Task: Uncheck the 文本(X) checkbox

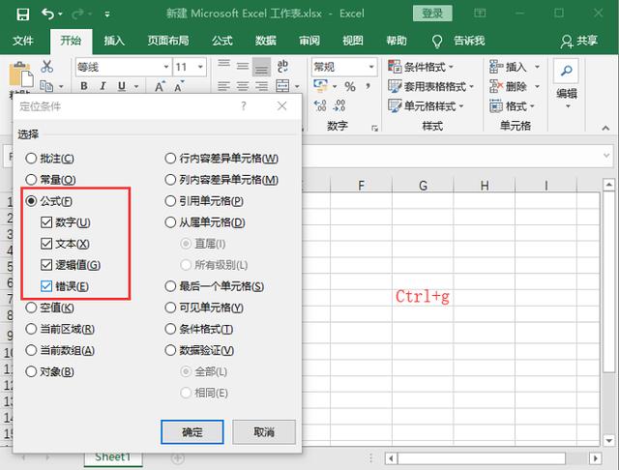Action: 65,244
